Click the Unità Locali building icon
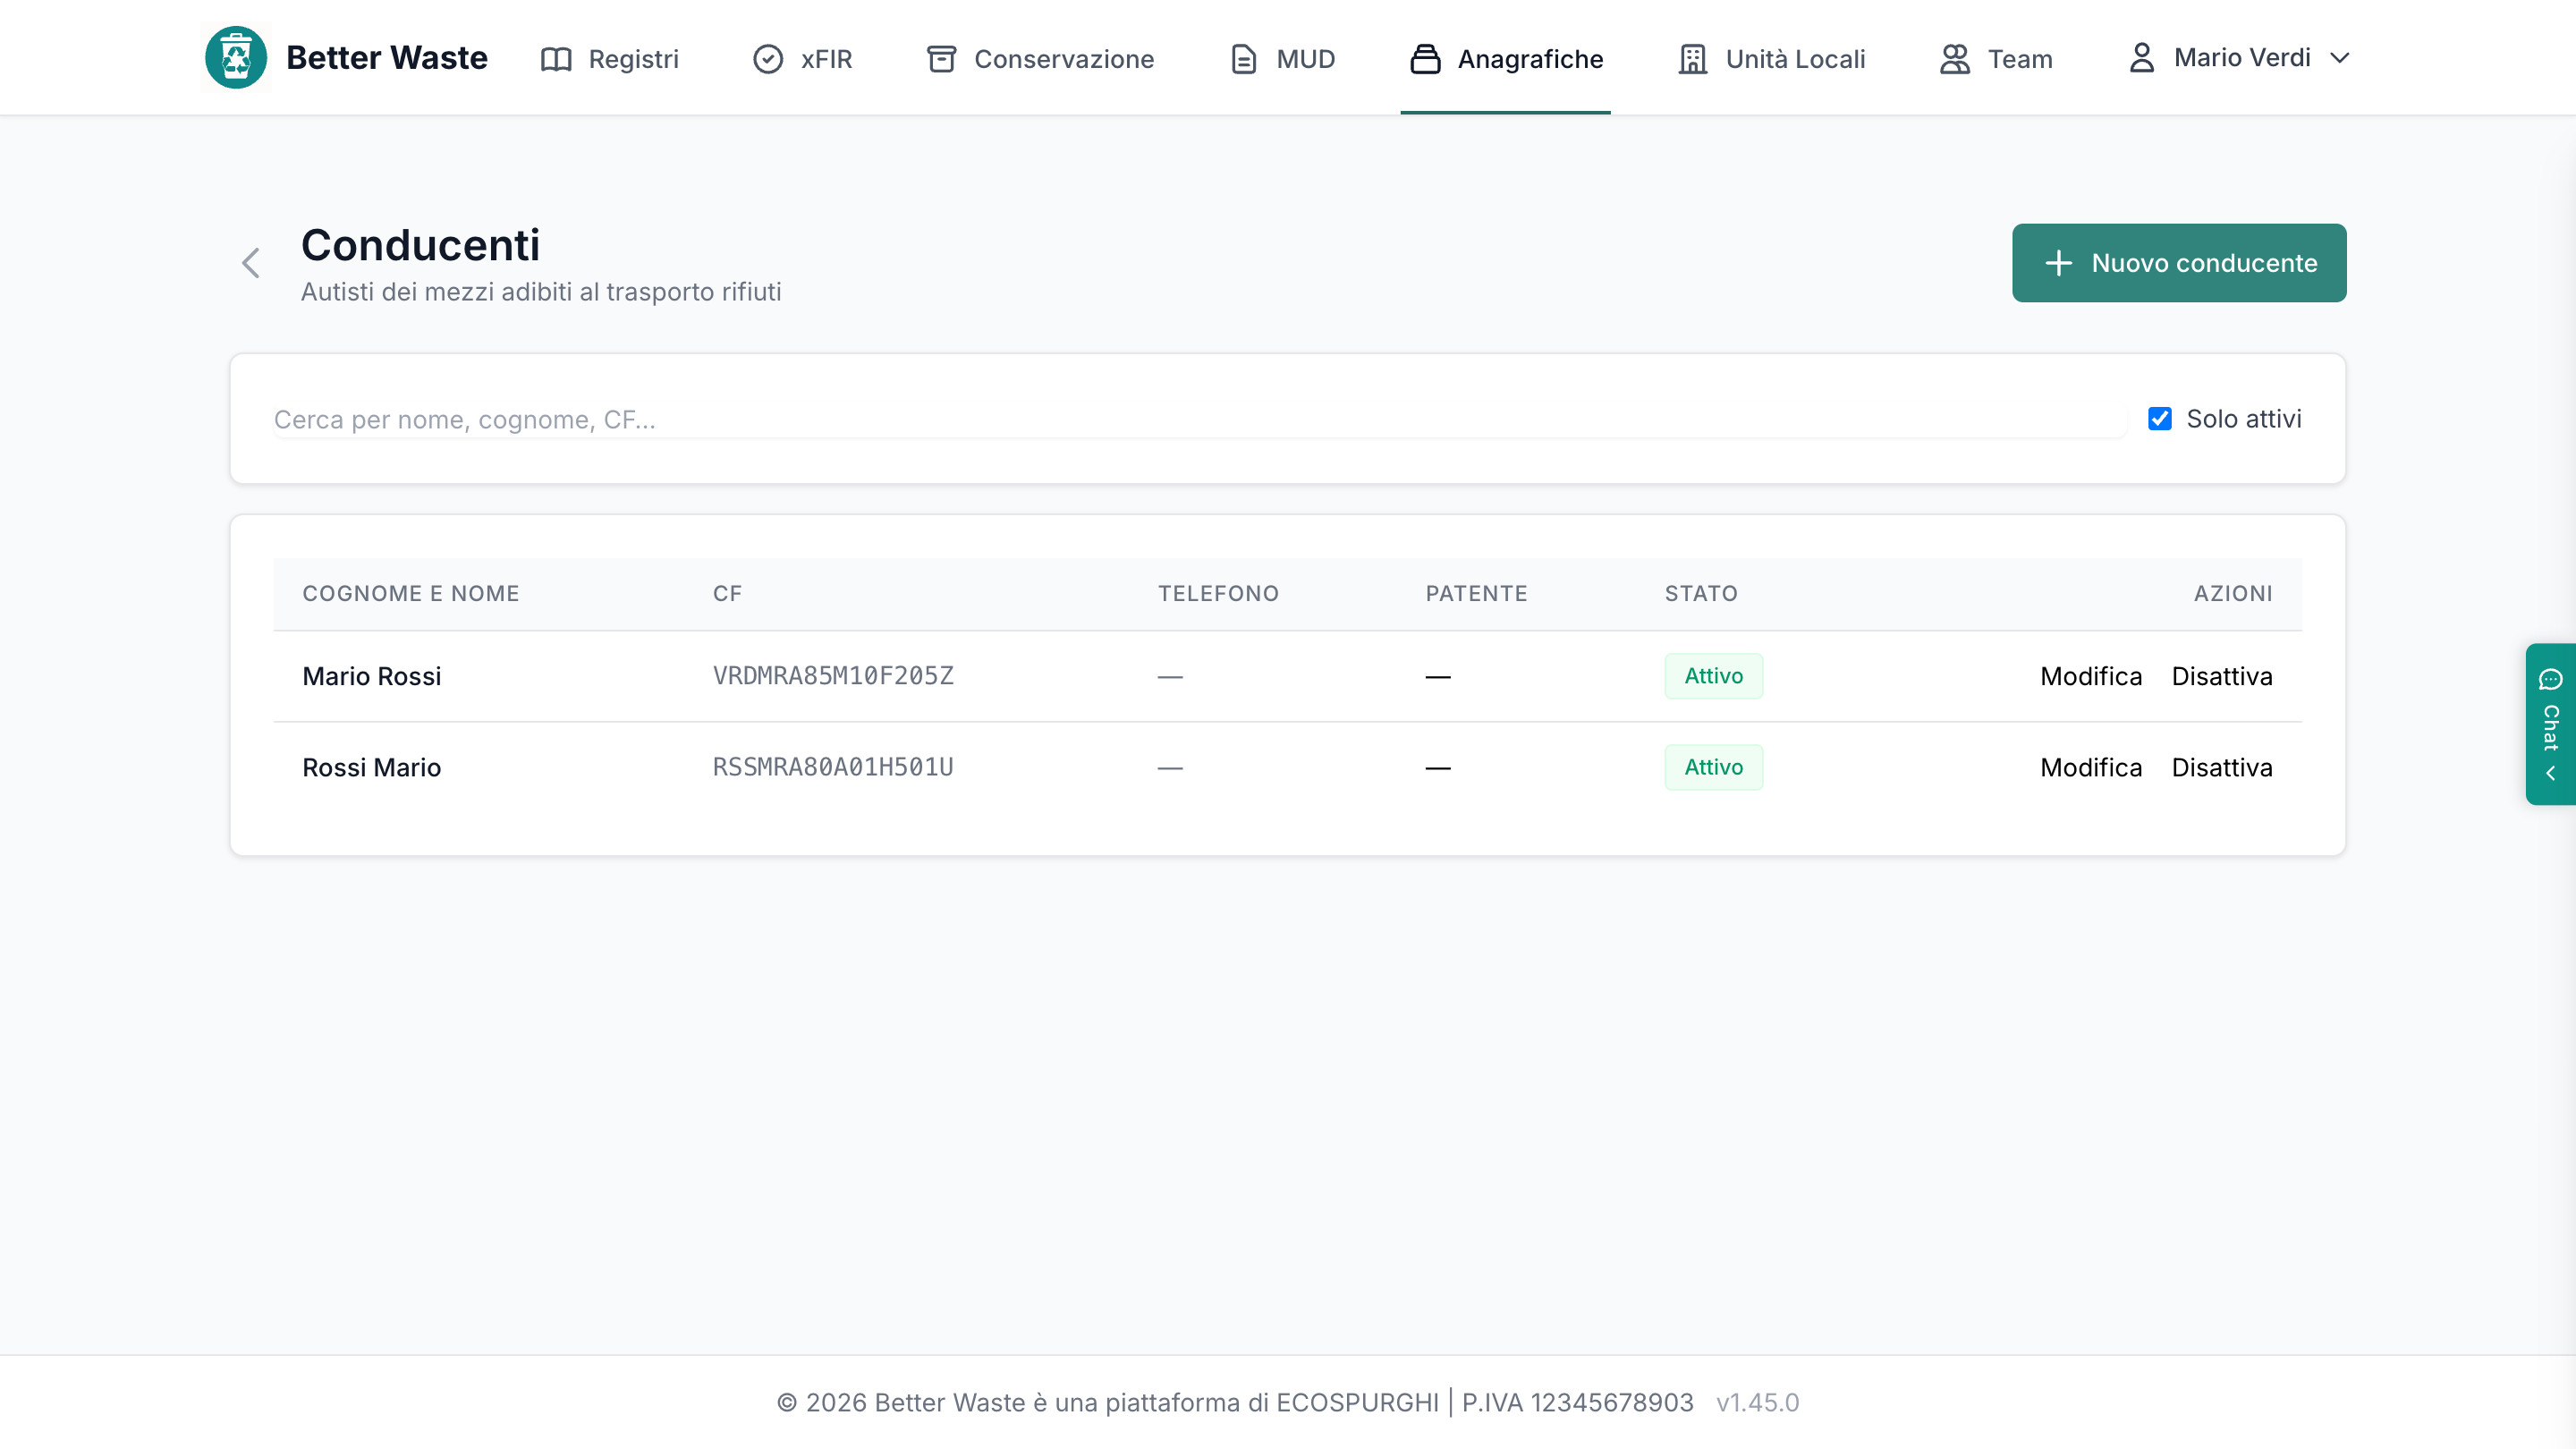 pyautogui.click(x=1693, y=59)
